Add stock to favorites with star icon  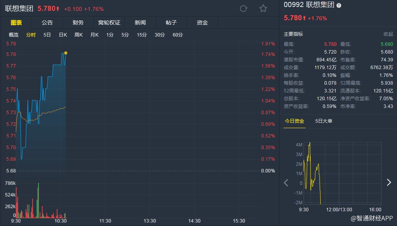point(263,9)
